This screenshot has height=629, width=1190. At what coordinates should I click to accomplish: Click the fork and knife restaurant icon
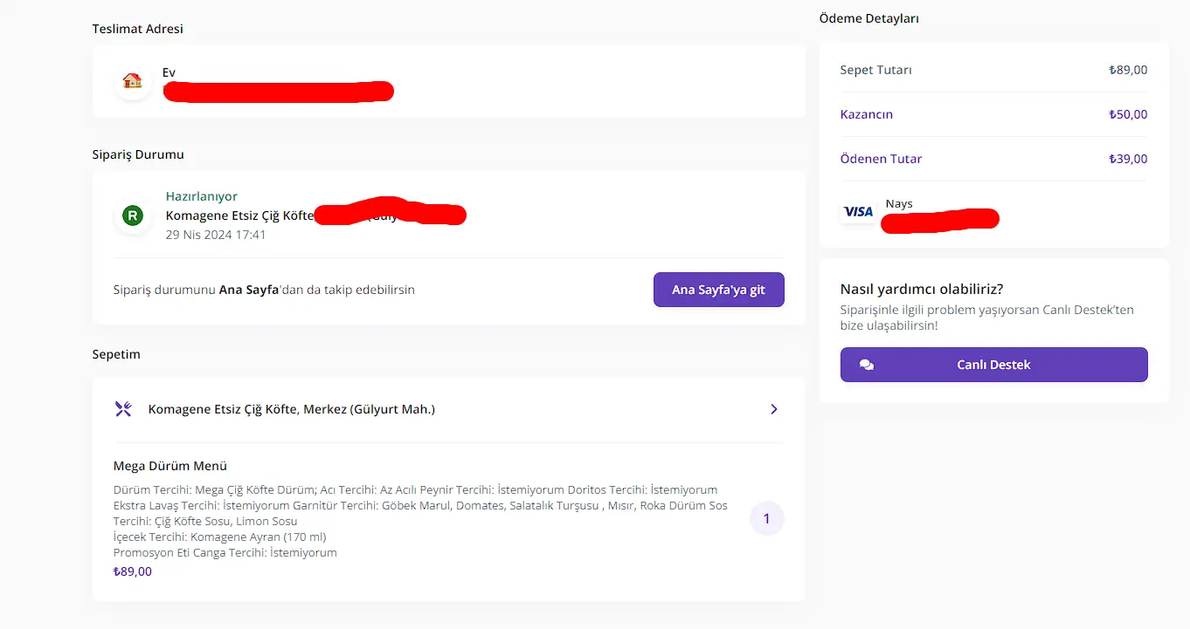point(123,409)
